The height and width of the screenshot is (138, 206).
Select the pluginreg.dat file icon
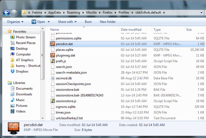[x=53, y=56]
